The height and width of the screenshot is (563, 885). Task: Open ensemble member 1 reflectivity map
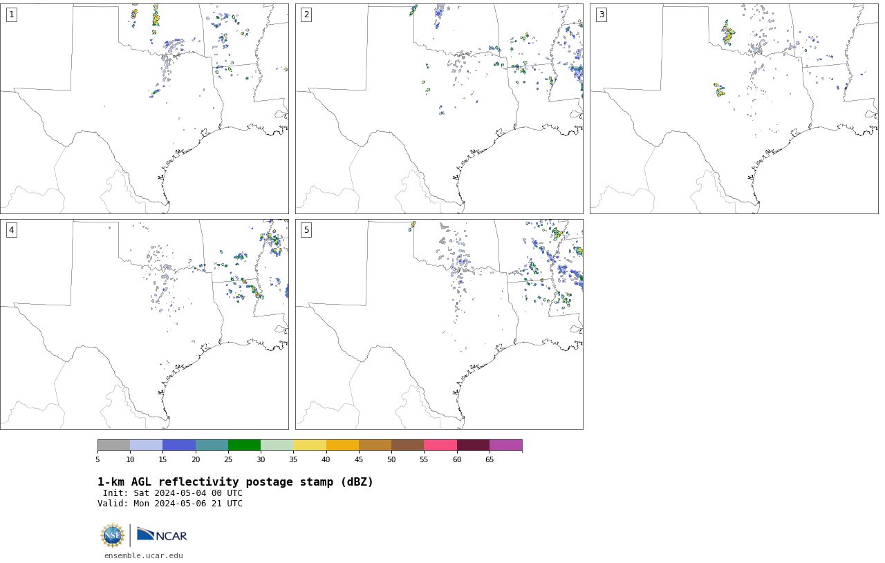coord(145,108)
